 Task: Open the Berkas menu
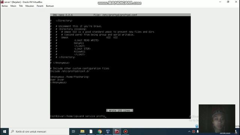[x=5, y=6]
